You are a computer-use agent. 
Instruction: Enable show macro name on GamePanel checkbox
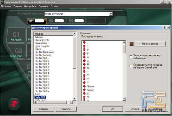click(x=131, y=66)
